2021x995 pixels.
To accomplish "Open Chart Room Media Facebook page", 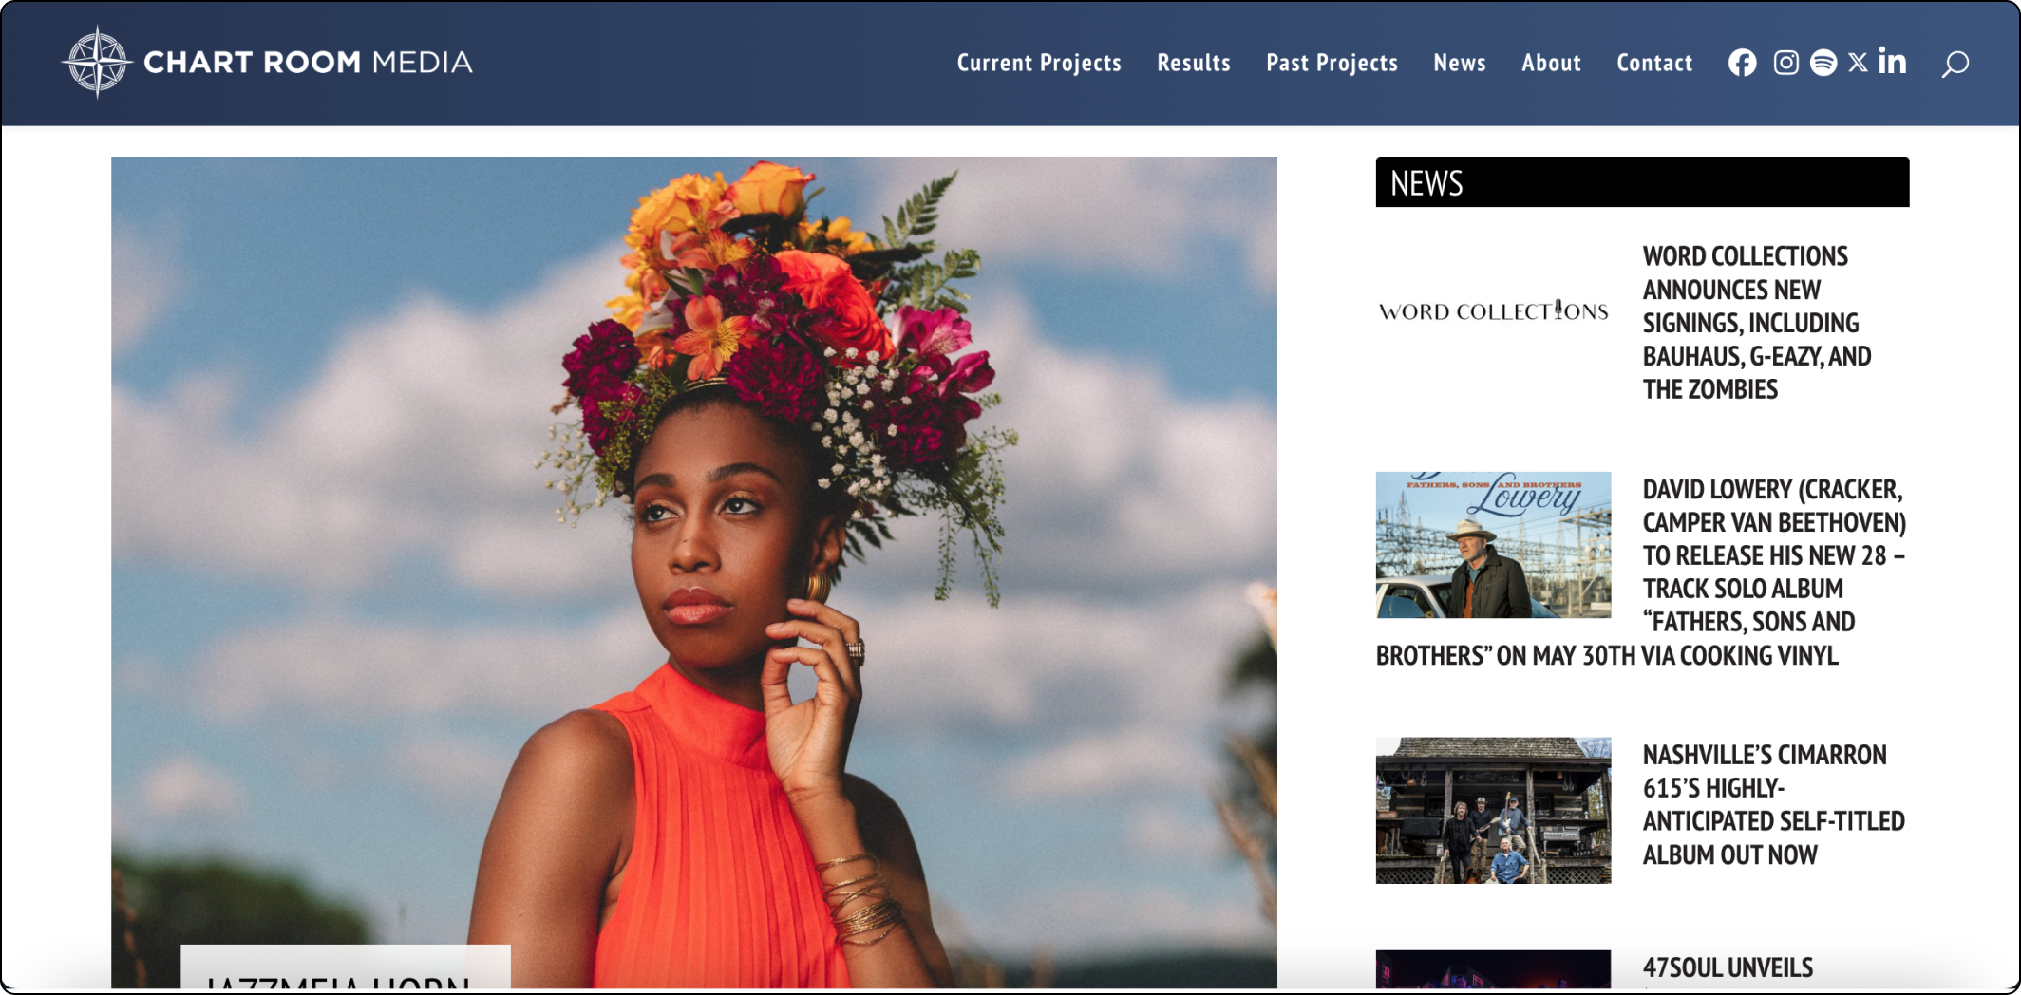I will point(1742,63).
